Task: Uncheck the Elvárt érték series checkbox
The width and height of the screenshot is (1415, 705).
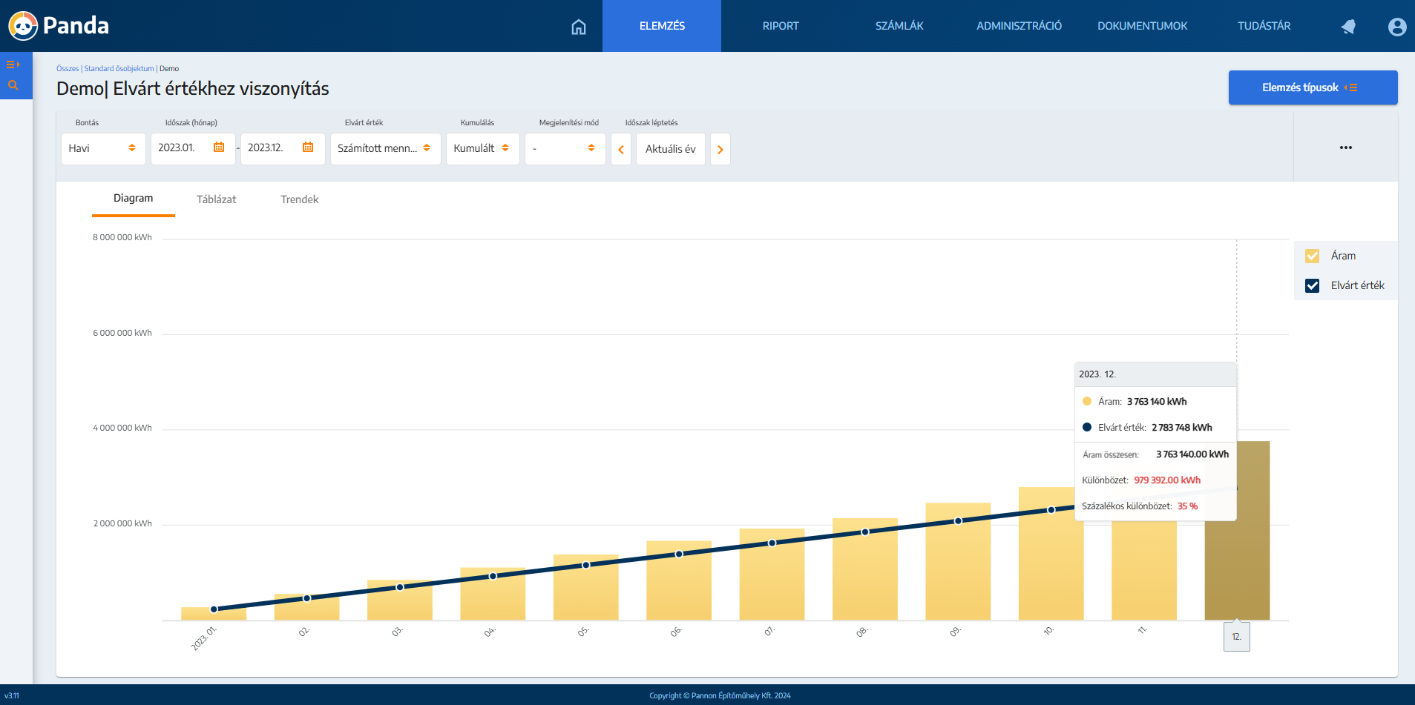Action: pos(1312,285)
